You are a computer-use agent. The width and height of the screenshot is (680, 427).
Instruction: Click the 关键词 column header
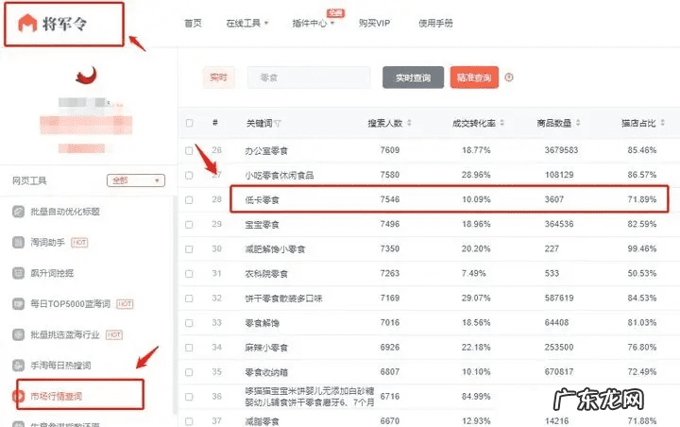tap(259, 123)
